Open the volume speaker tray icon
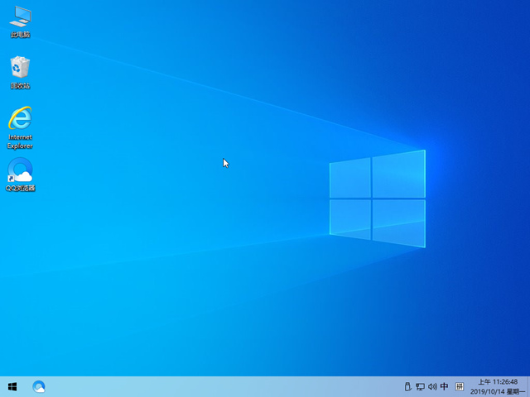 [x=431, y=386]
